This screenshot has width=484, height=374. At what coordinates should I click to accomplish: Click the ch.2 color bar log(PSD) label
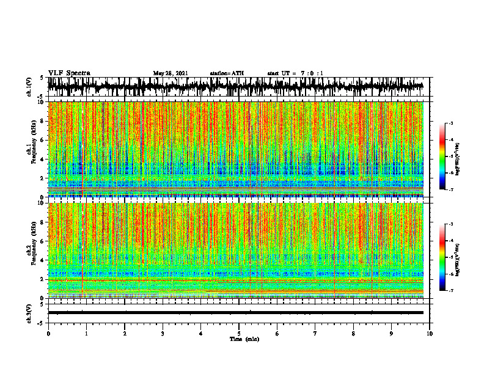point(458,260)
